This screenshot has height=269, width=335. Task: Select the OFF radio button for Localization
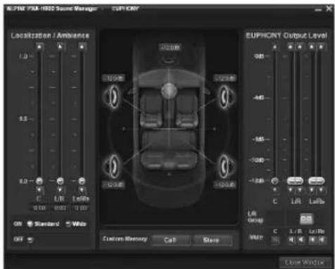(x=30, y=239)
